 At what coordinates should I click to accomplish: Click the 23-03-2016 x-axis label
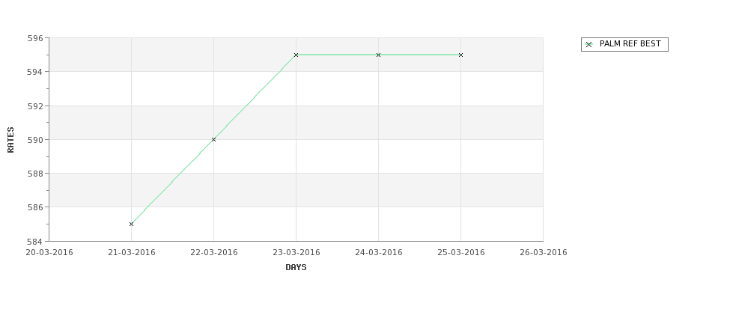[x=296, y=253]
